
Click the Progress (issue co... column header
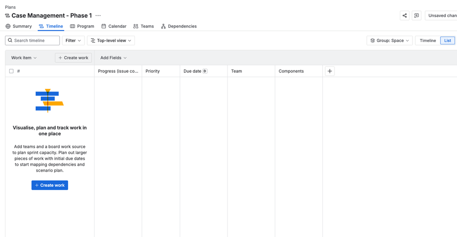118,71
